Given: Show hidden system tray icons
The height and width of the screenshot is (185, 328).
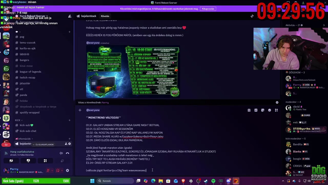Looking at the screenshot, I should pyautogui.click(x=283, y=181).
